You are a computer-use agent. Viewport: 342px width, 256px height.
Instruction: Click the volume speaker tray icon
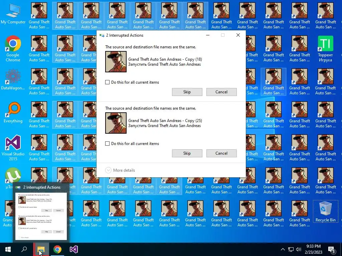tap(299, 249)
